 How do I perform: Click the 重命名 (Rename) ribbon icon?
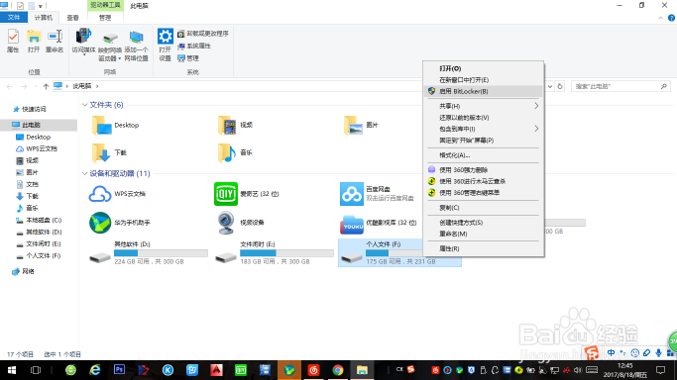pos(55,41)
